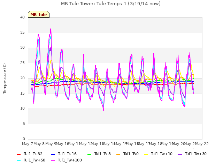The width and height of the screenshot is (223, 167).
Task: Click the 10 y-axis tick label
Action: click(x=22, y=109)
